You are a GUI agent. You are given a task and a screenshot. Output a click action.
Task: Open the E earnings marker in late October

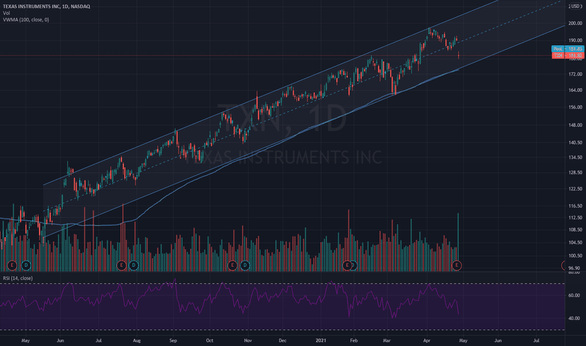point(233,265)
